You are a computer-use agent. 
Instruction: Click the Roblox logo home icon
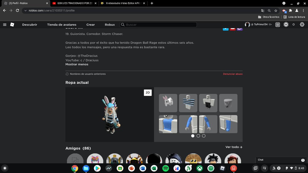point(12,25)
